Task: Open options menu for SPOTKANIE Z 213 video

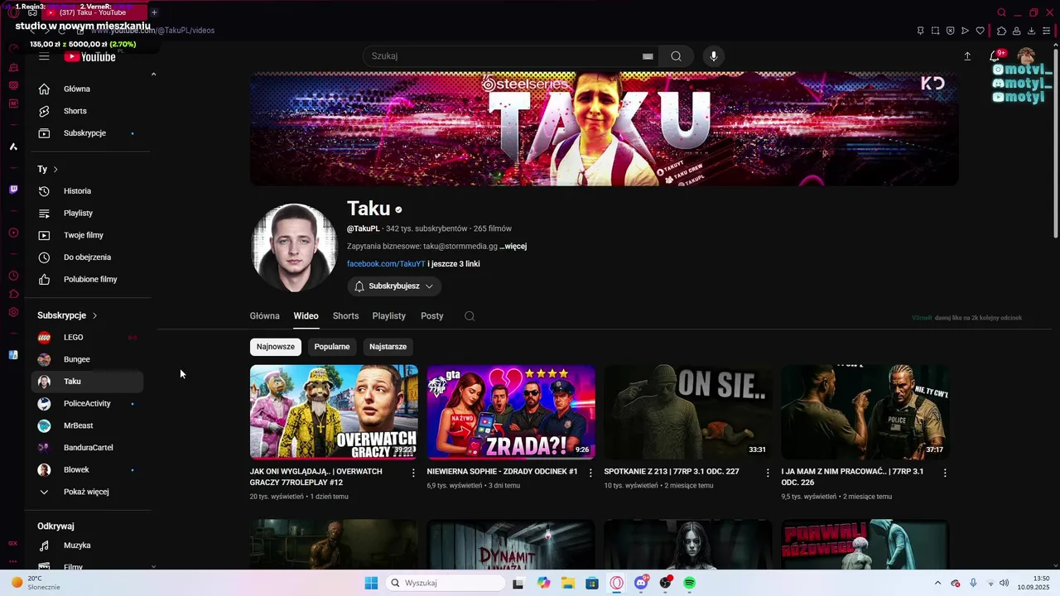Action: click(x=768, y=473)
